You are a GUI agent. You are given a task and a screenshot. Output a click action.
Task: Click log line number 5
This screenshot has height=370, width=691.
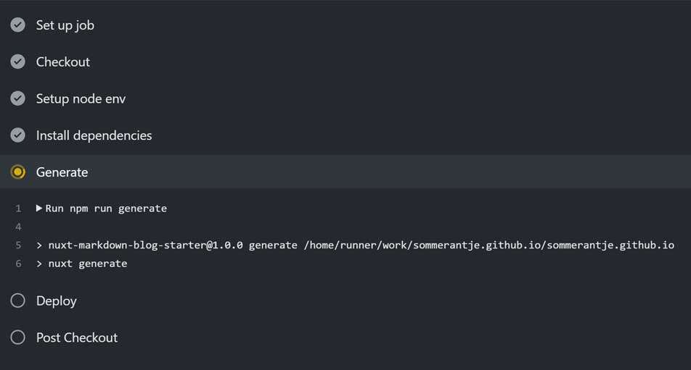[x=18, y=245]
